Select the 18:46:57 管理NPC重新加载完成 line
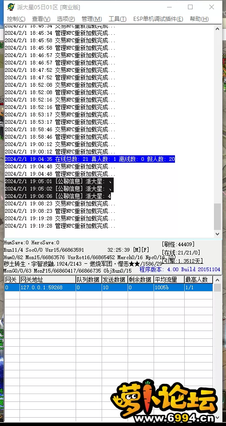226x426 pixels. (x=60, y=63)
